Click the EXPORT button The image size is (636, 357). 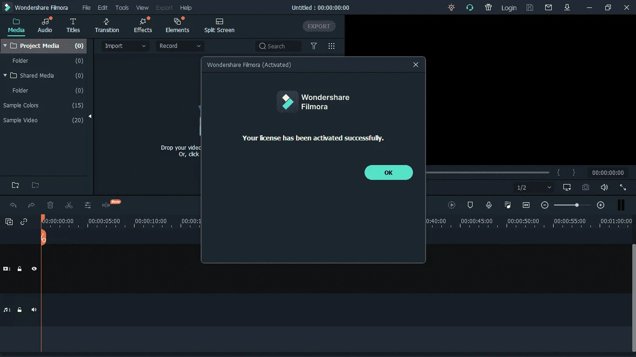pos(319,26)
